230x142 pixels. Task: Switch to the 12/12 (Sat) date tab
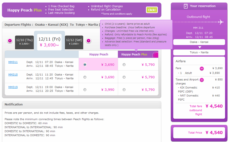point(74,42)
